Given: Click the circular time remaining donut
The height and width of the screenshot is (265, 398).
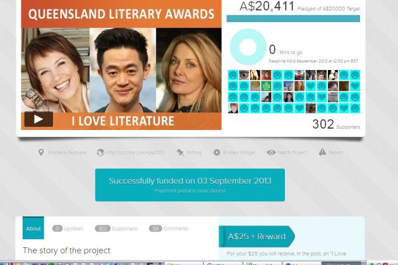Looking at the screenshot, I should (248, 47).
